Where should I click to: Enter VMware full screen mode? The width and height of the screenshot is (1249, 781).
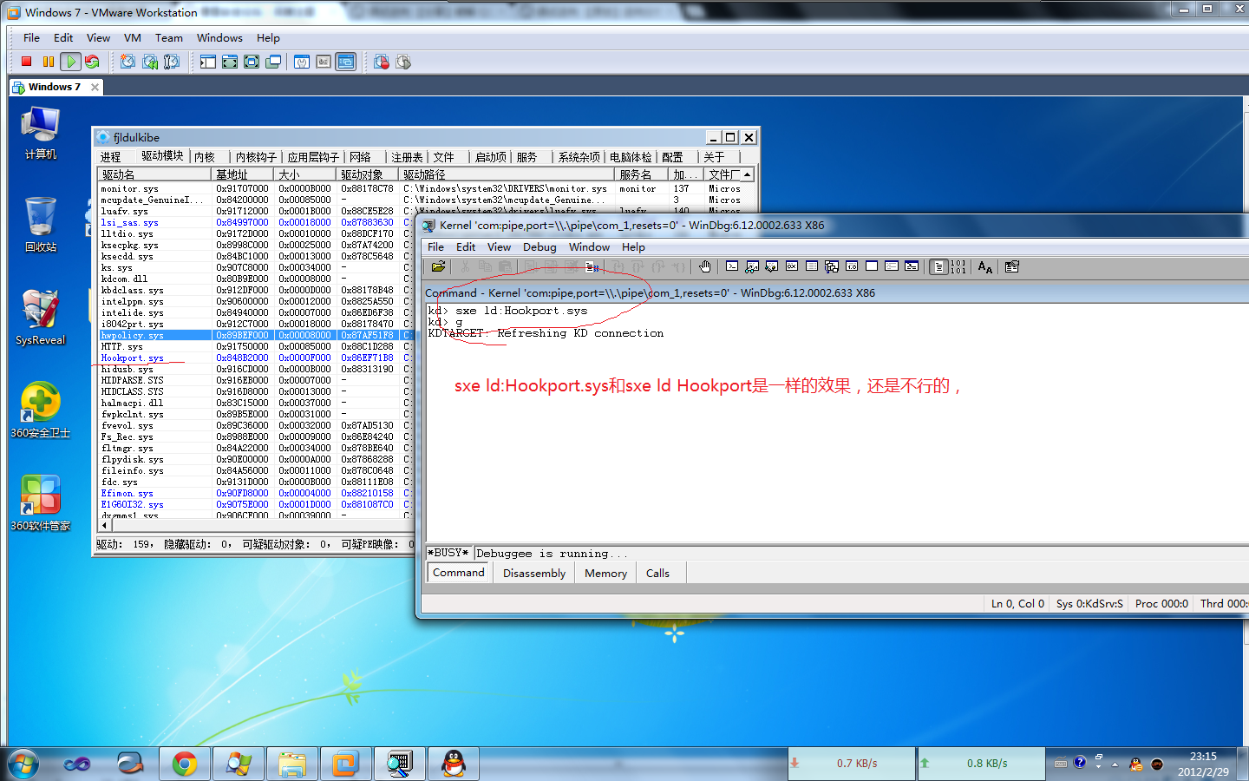pos(252,62)
